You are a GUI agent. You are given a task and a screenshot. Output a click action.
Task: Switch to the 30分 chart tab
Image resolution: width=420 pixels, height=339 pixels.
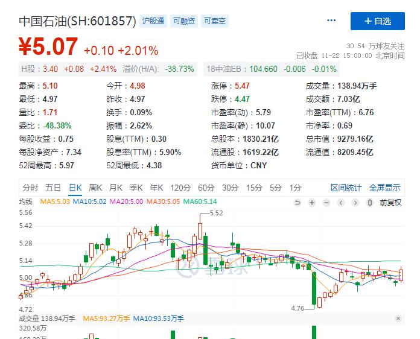[230, 188]
